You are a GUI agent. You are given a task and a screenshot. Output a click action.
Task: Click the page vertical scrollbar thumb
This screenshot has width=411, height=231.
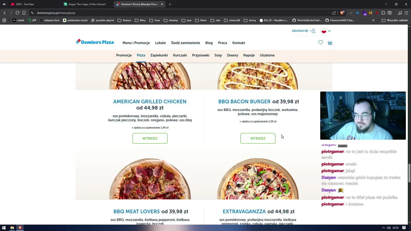(x=409, y=173)
